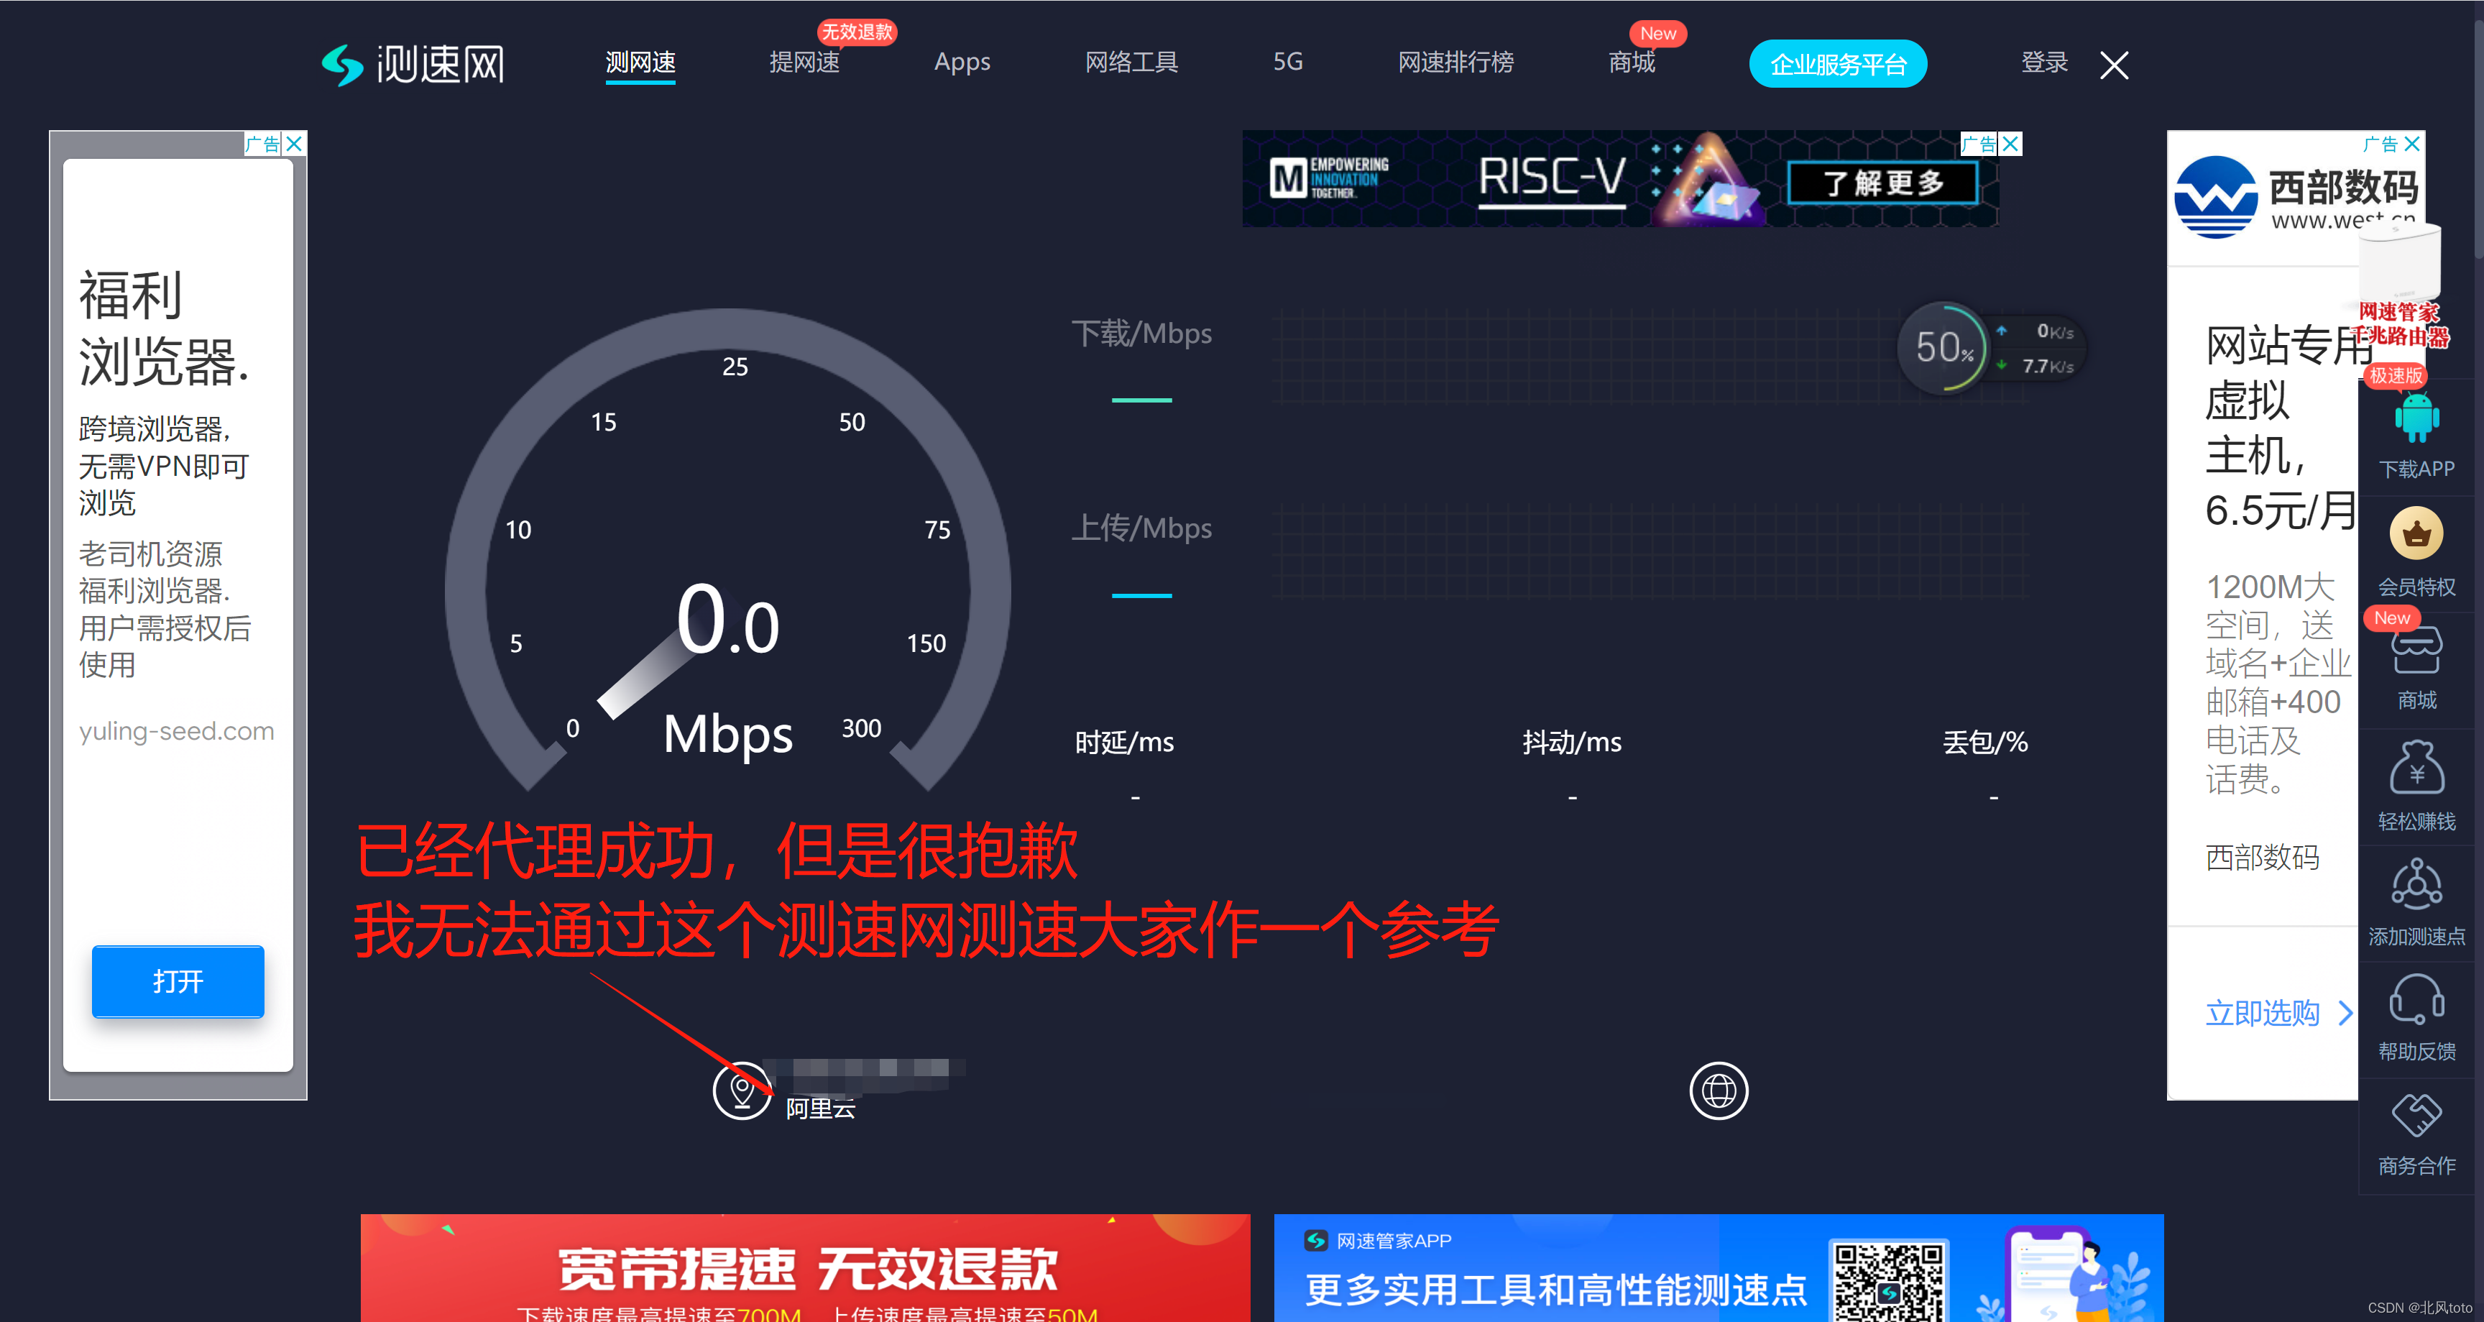2484x1322 pixels.
Task: Click the 测速网 logo icon
Action: 344,64
